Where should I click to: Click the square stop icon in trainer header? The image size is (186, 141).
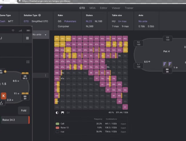27,38
